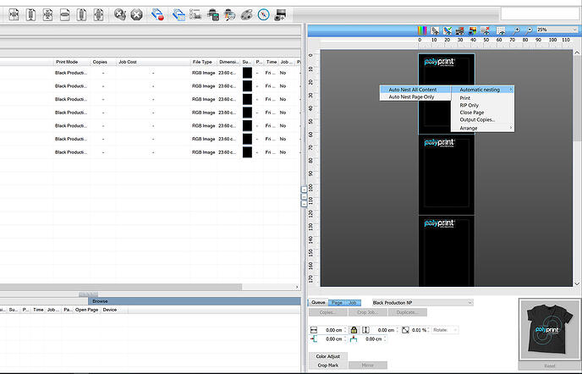Click the preview area vertical scrollbar down arrow
The height and width of the screenshot is (374, 582).
click(x=577, y=283)
